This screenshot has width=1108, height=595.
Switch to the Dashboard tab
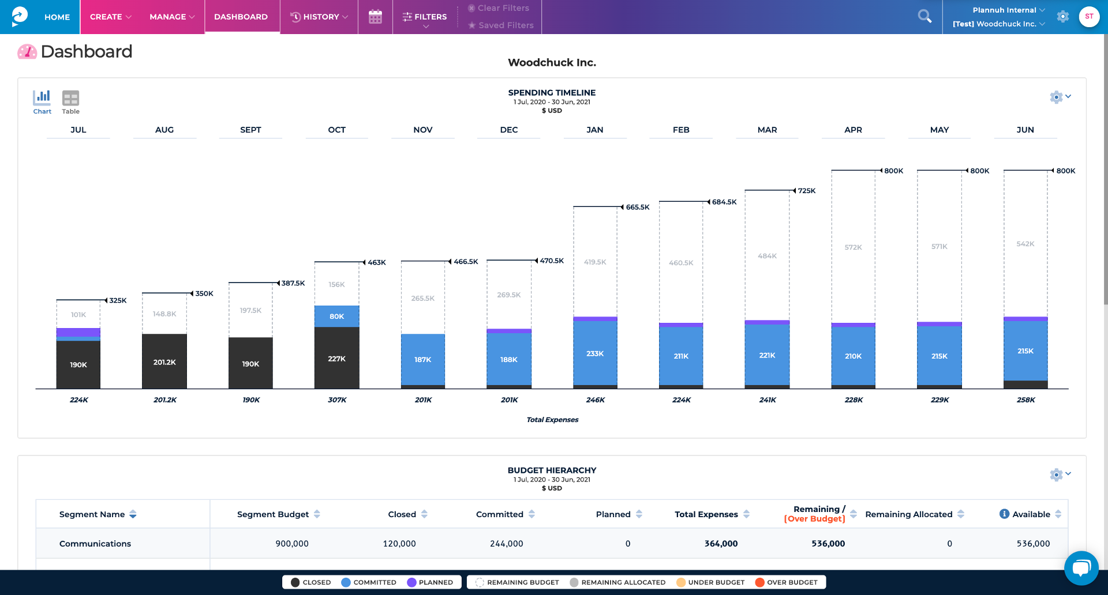click(241, 17)
